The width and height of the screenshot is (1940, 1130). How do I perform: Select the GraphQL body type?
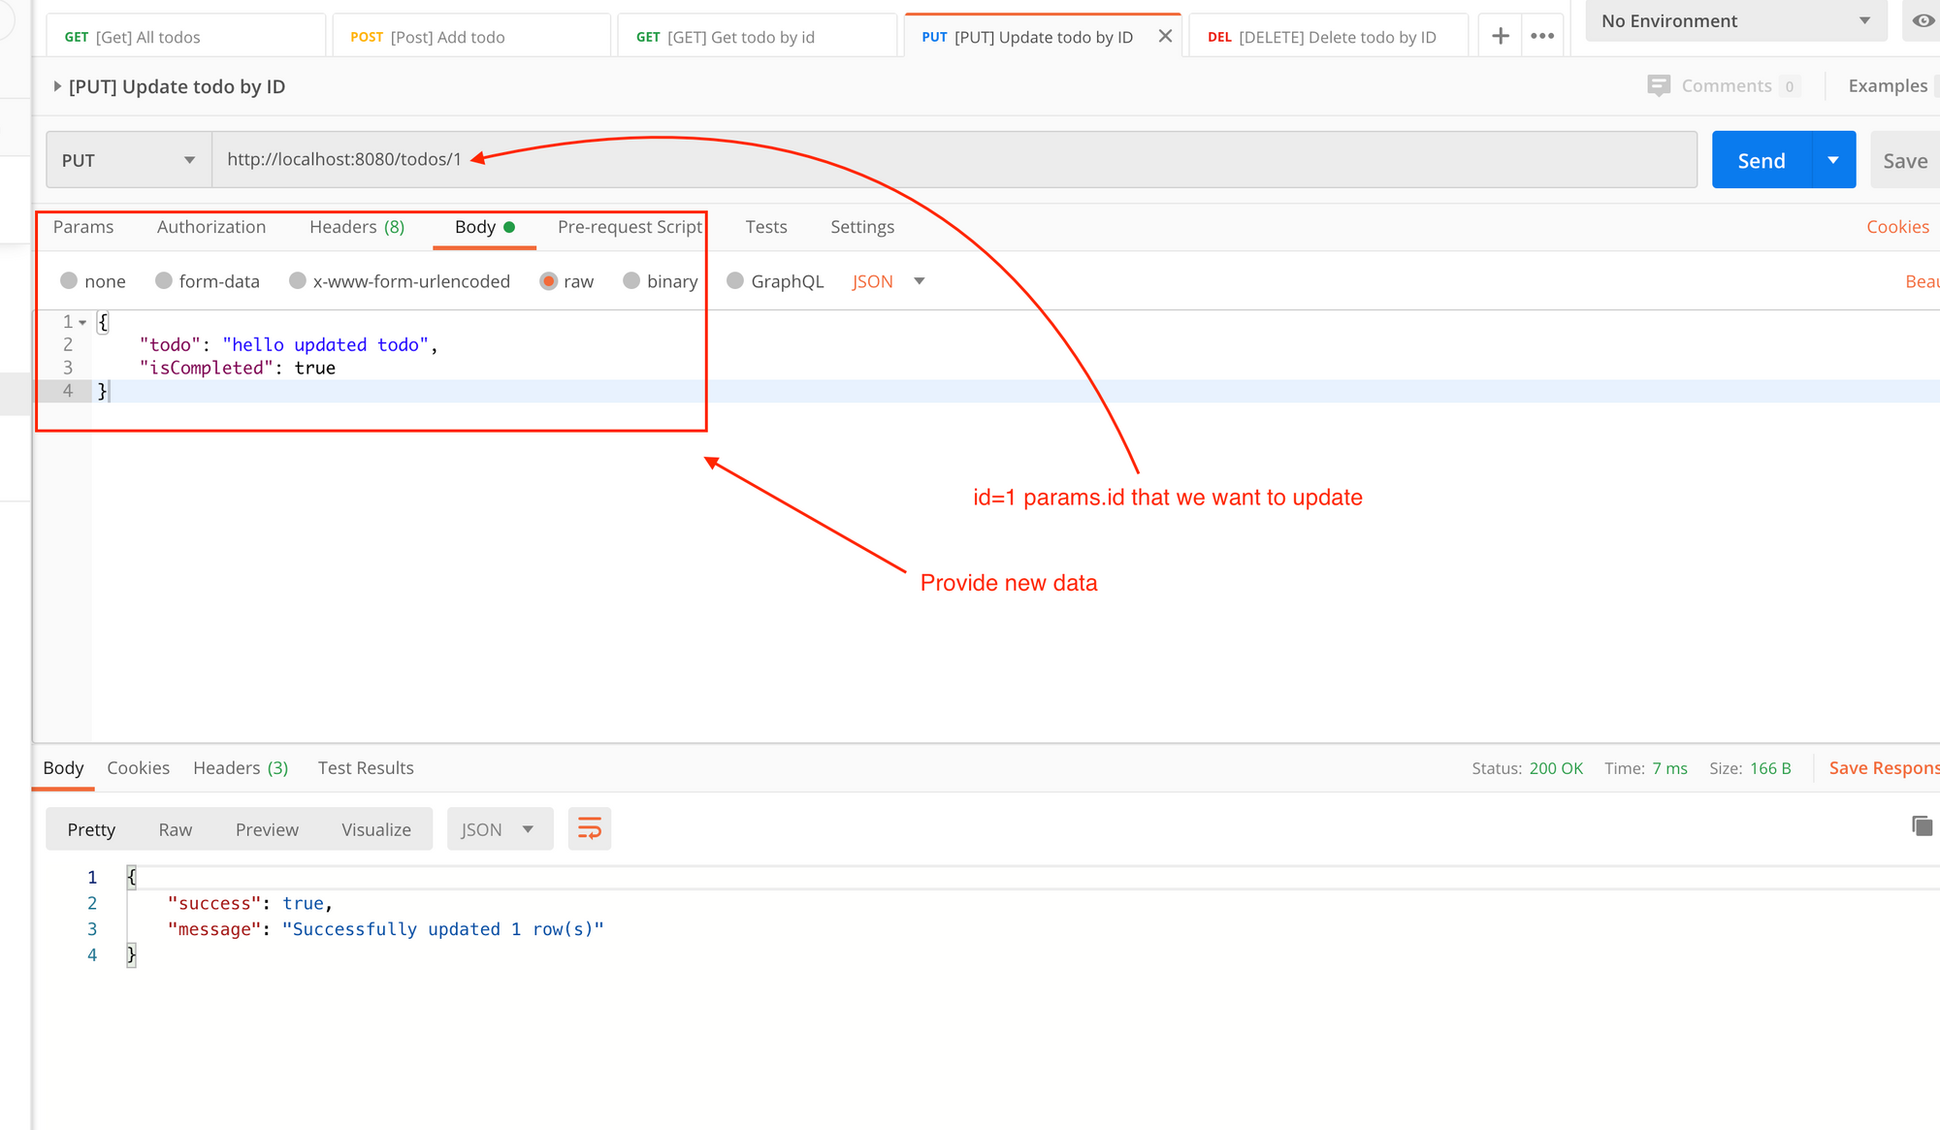735,280
